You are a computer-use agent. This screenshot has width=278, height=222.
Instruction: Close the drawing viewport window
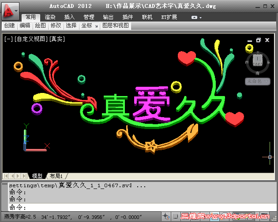267,40
